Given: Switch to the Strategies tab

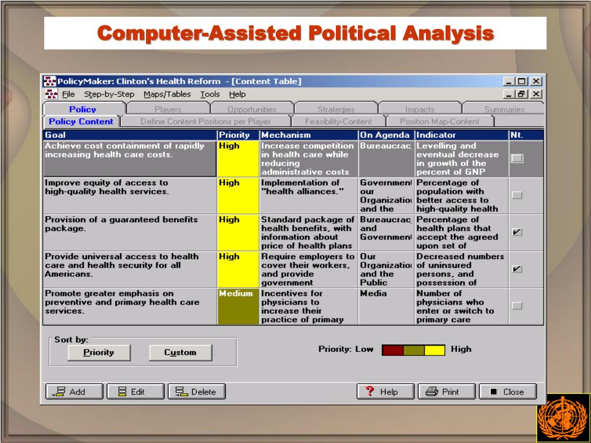Looking at the screenshot, I should tap(336, 109).
